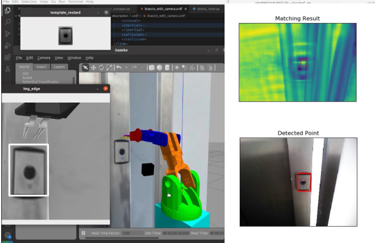This screenshot has width=375, height=243.
Task: Open redo history dropdown arrow in Gazebo
Action: (x=142, y=68)
